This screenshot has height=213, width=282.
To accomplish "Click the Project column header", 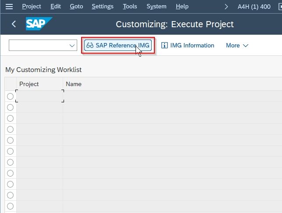I will tap(39, 84).
